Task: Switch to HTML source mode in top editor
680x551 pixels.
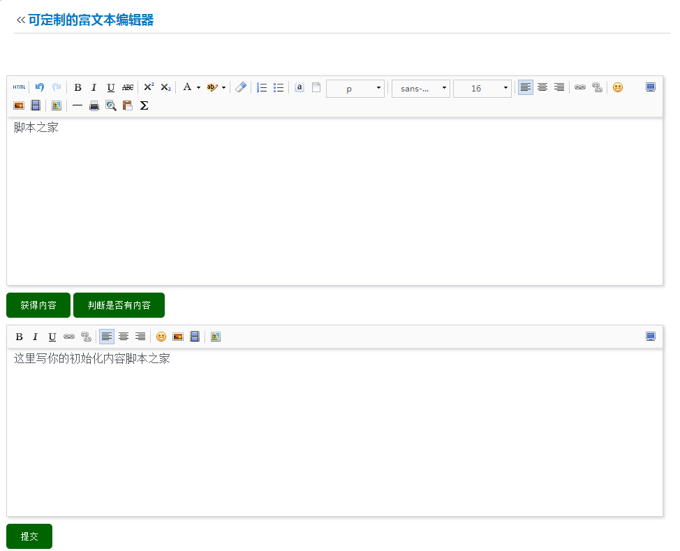Action: click(19, 87)
